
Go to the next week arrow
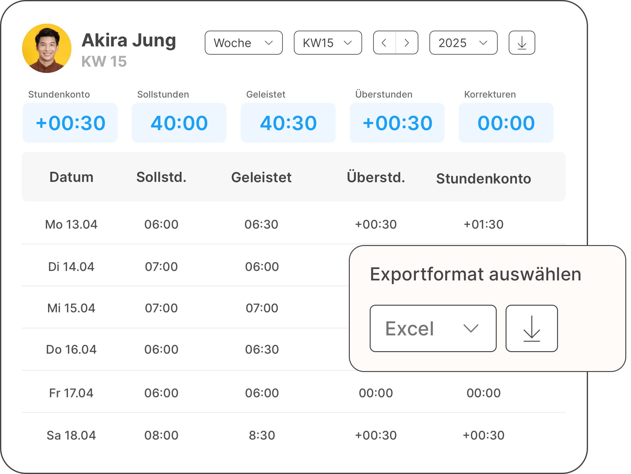click(407, 43)
